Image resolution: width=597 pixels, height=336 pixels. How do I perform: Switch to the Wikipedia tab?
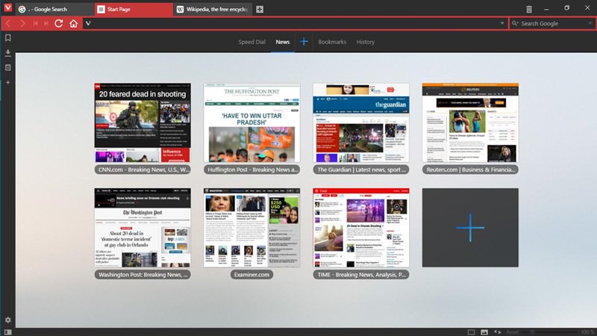point(213,9)
